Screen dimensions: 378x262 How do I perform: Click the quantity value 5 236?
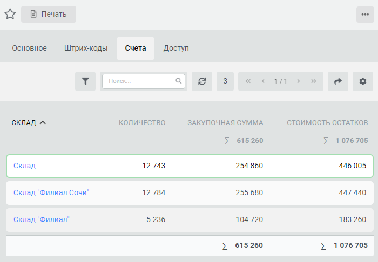[156, 219]
